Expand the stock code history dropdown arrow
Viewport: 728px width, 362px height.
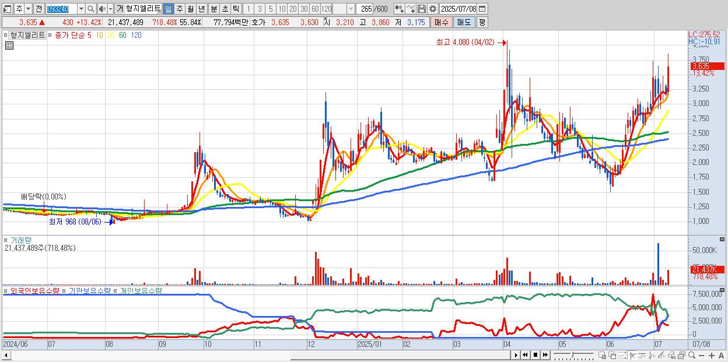(x=82, y=9)
